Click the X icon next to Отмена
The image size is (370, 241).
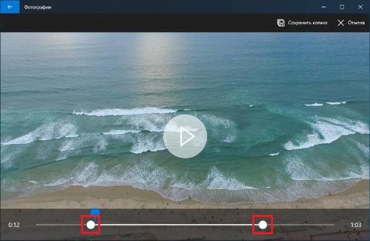click(340, 22)
